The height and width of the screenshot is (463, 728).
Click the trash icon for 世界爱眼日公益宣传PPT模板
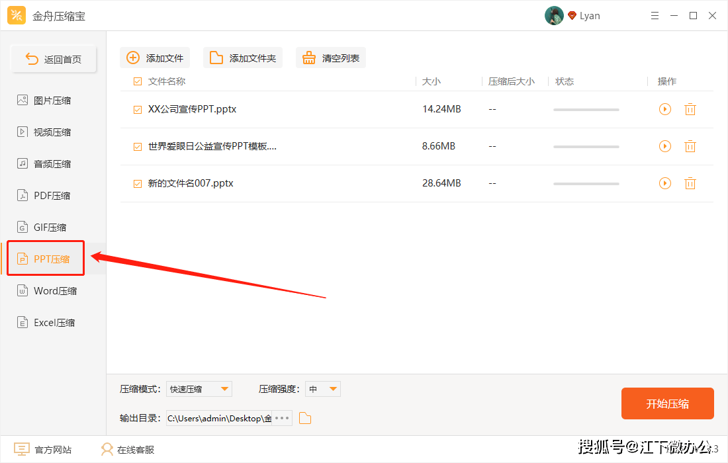coord(690,146)
